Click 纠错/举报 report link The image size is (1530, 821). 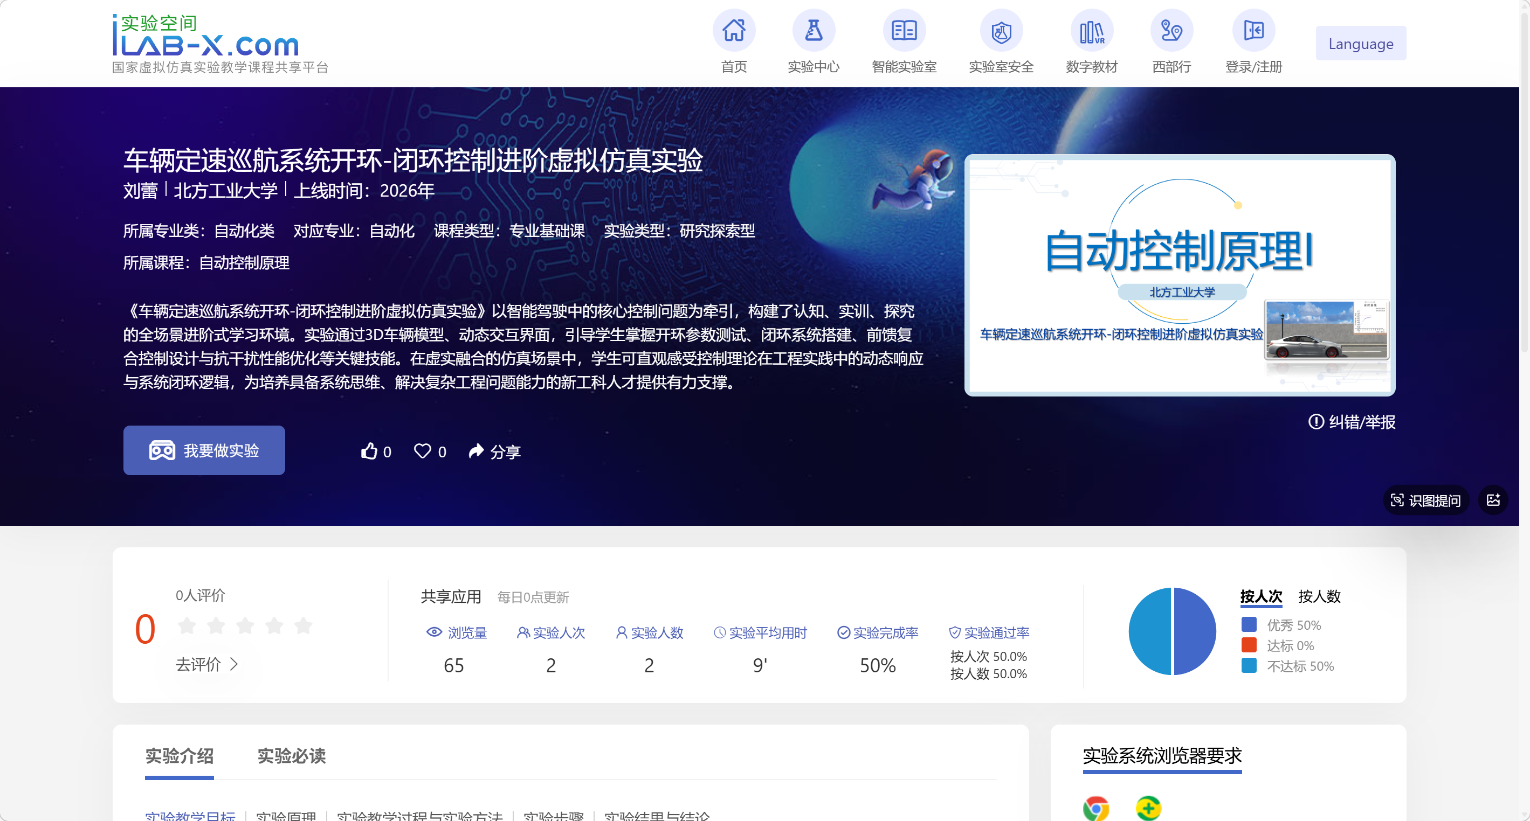(1351, 421)
